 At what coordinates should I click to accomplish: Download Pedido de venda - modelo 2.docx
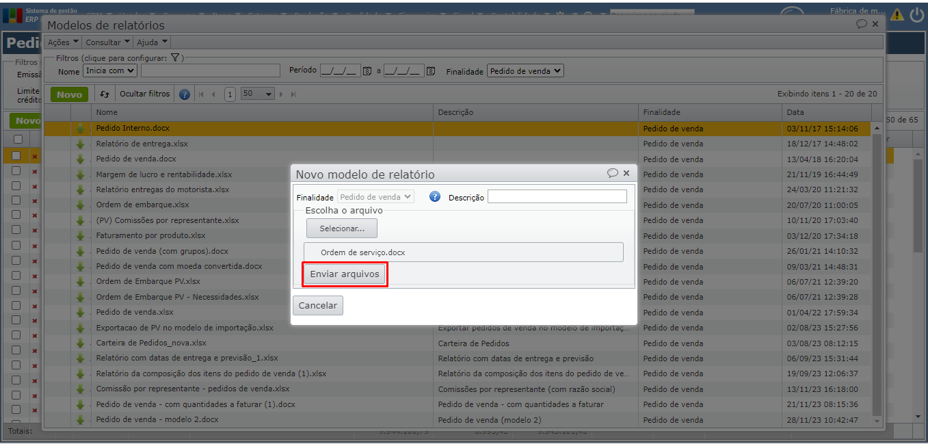80,419
